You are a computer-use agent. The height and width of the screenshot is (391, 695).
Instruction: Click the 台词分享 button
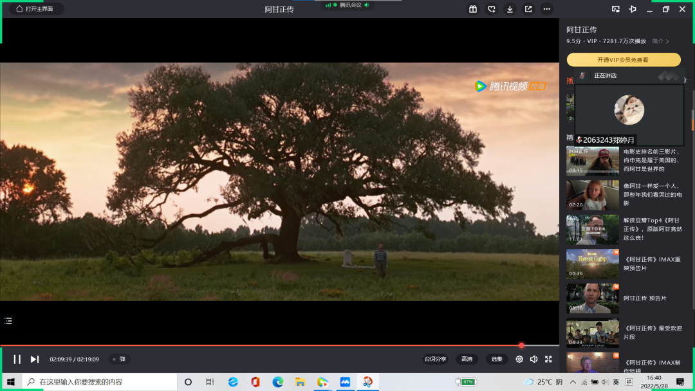click(435, 359)
